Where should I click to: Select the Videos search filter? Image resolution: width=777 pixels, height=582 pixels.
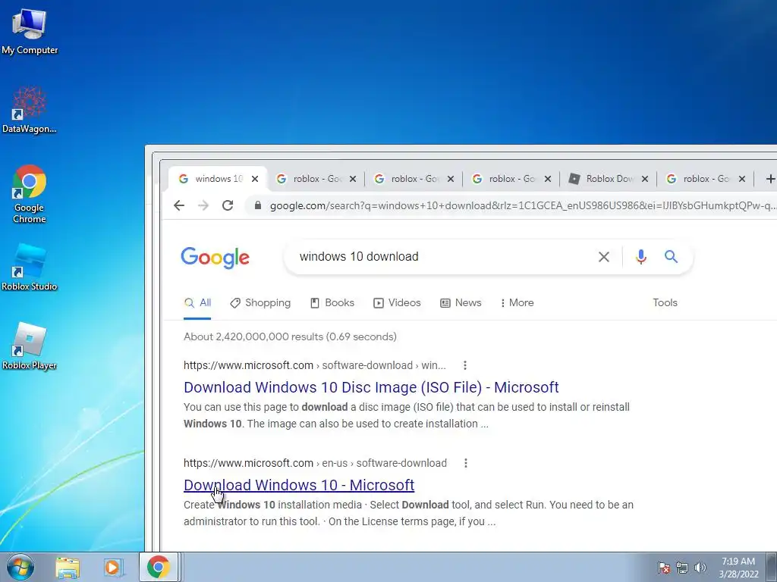click(x=397, y=303)
